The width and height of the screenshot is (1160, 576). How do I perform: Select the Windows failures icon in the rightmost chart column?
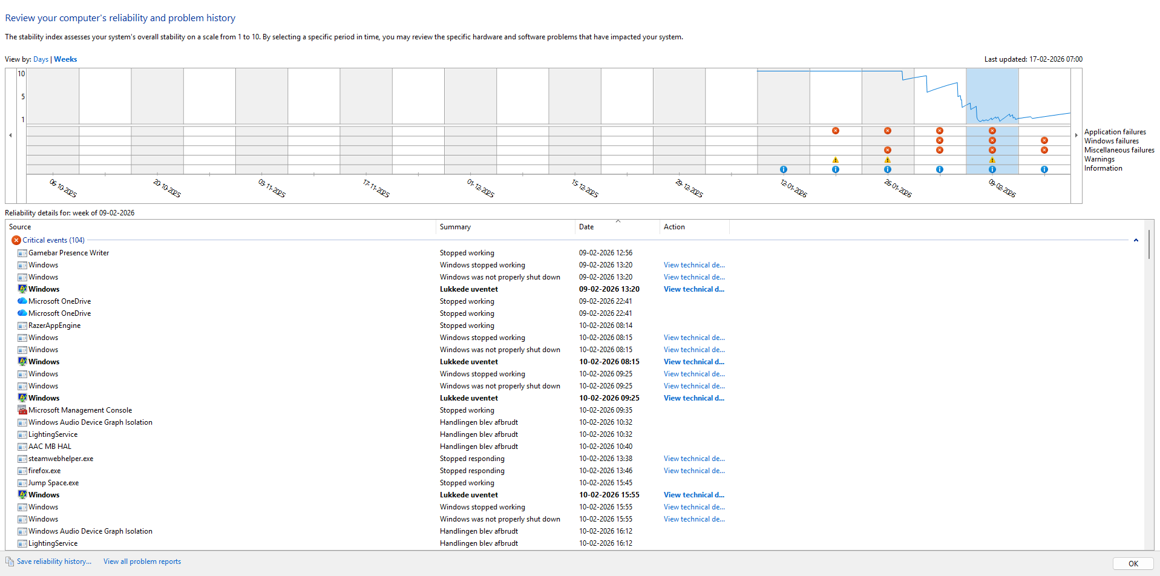(x=1044, y=140)
